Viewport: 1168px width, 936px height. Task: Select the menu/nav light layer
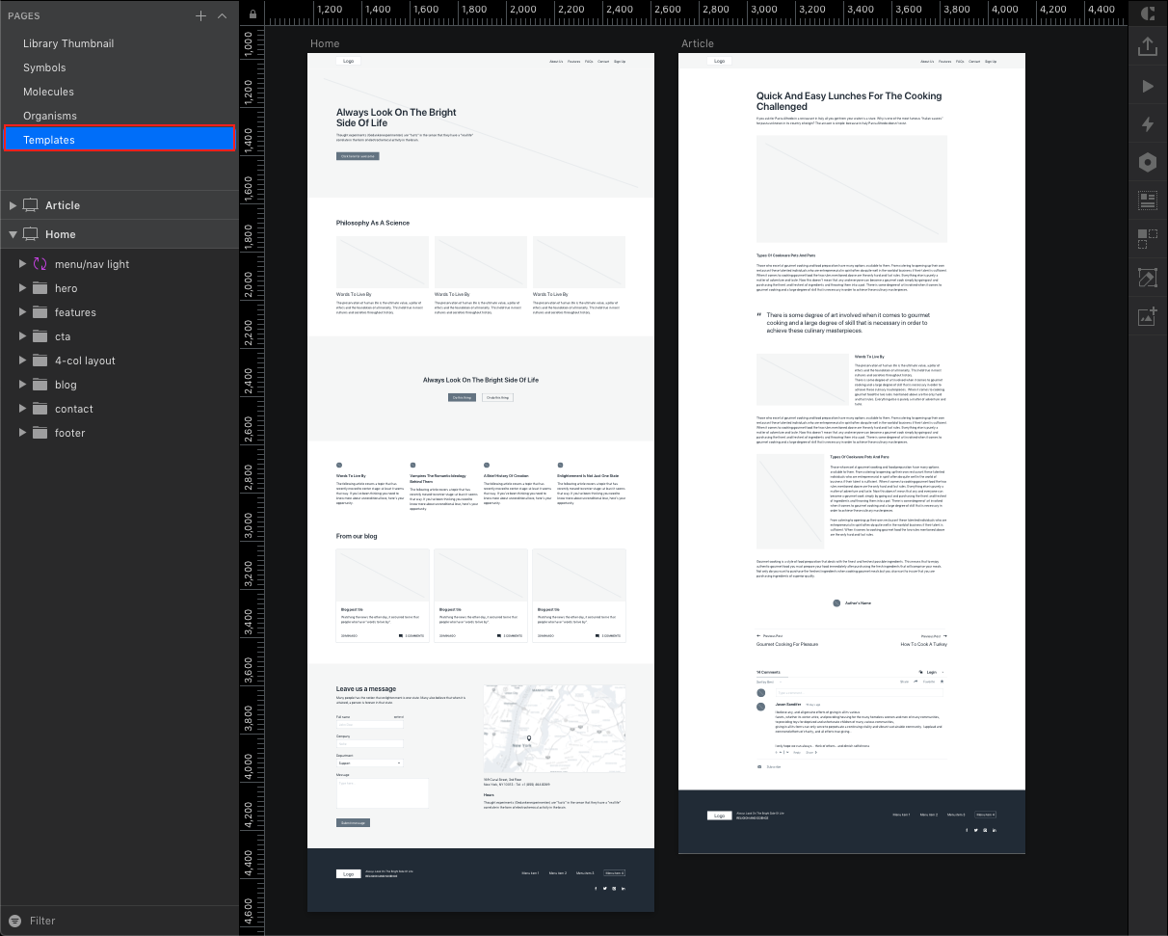pos(92,264)
